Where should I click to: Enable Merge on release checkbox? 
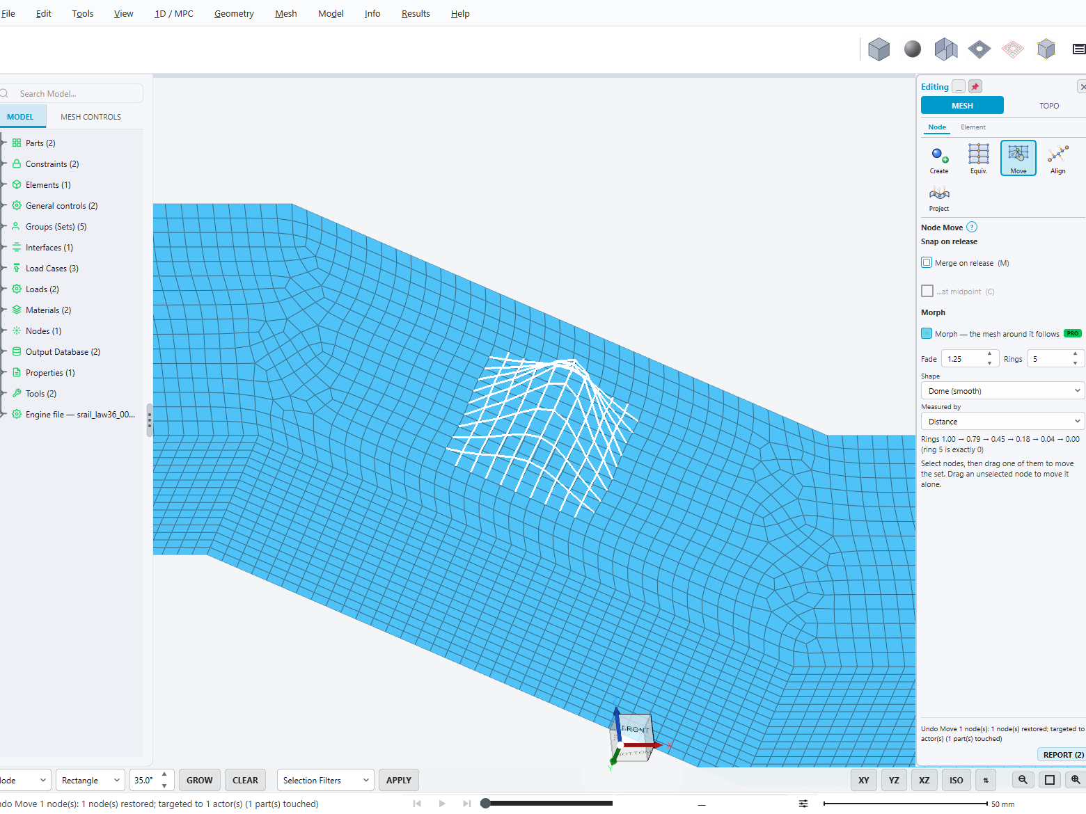(927, 262)
